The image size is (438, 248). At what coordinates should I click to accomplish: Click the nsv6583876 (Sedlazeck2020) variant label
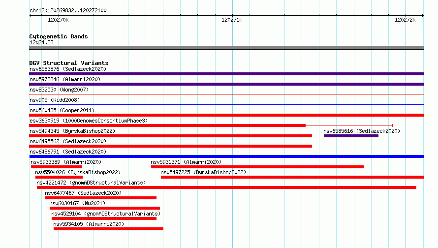[68, 69]
